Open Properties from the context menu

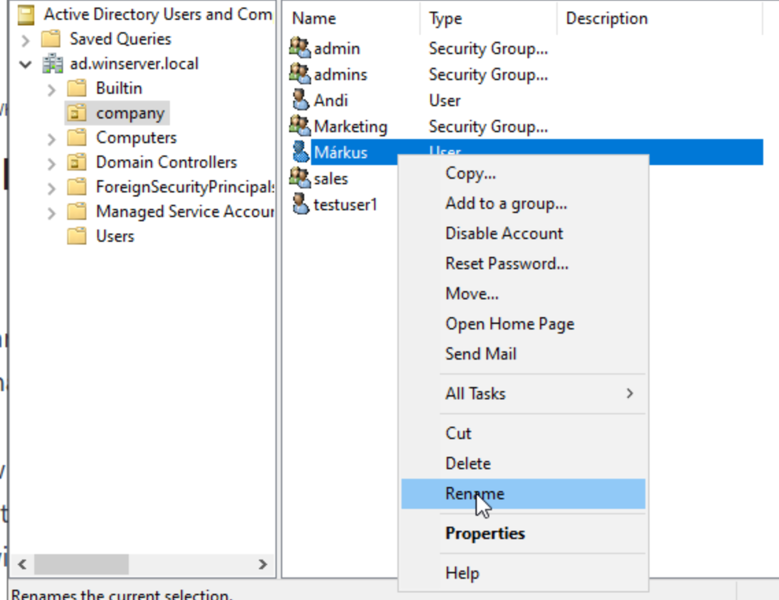pyautogui.click(x=485, y=534)
